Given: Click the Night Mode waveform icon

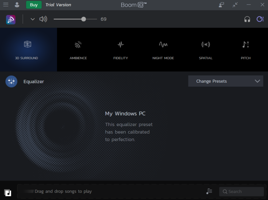Looking at the screenshot, I should point(163,44).
